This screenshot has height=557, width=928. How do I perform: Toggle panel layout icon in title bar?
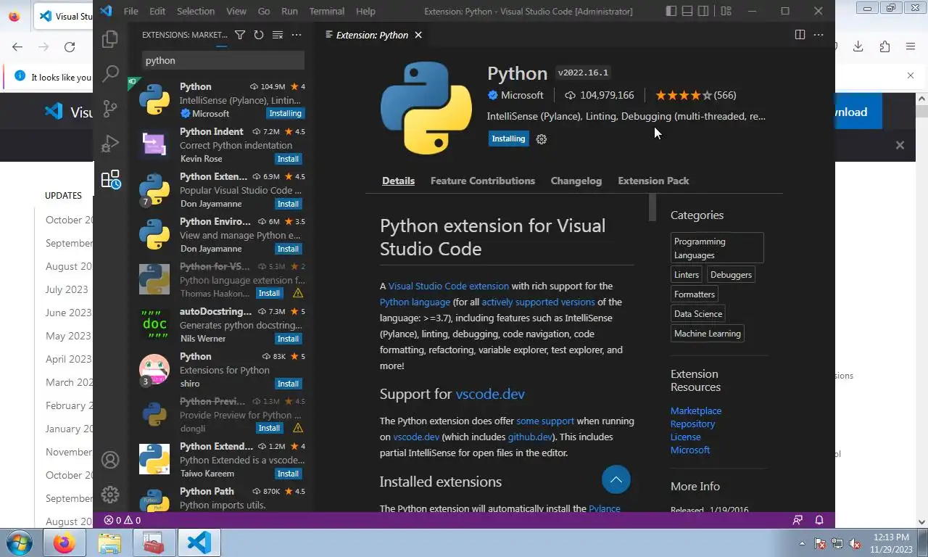click(687, 11)
